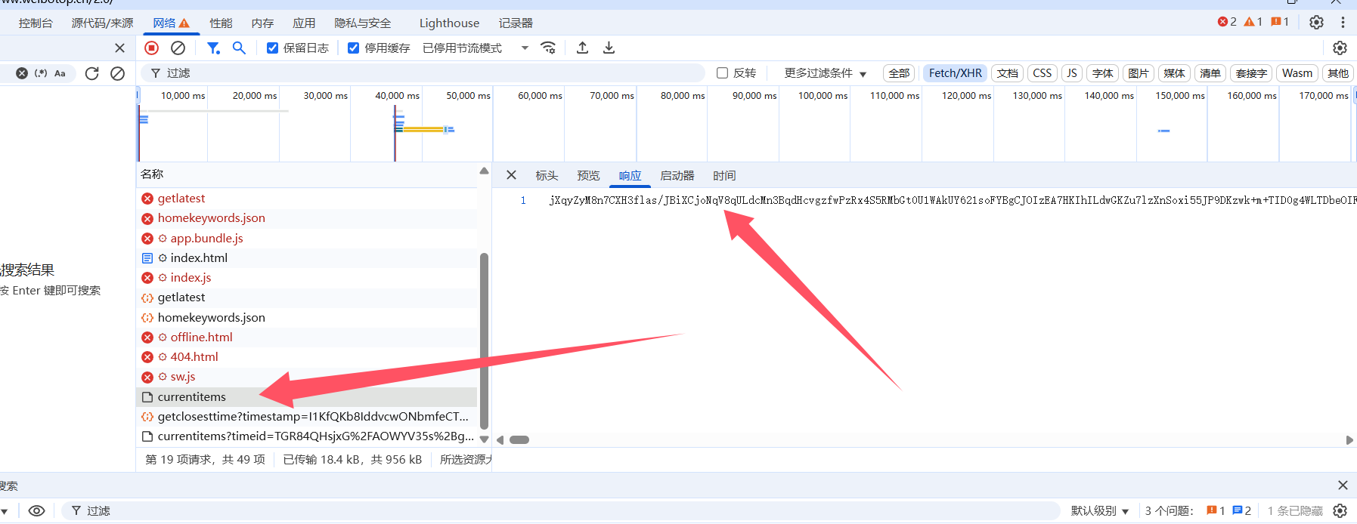Screen dimensions: 1357x524
Task: Open network conditions wifi icon
Action: pos(548,48)
